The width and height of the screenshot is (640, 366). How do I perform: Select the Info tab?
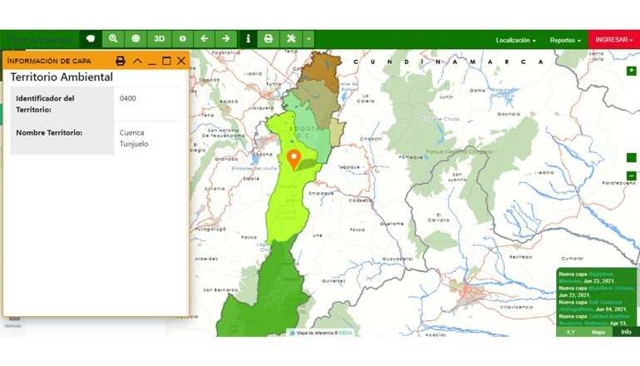(626, 332)
